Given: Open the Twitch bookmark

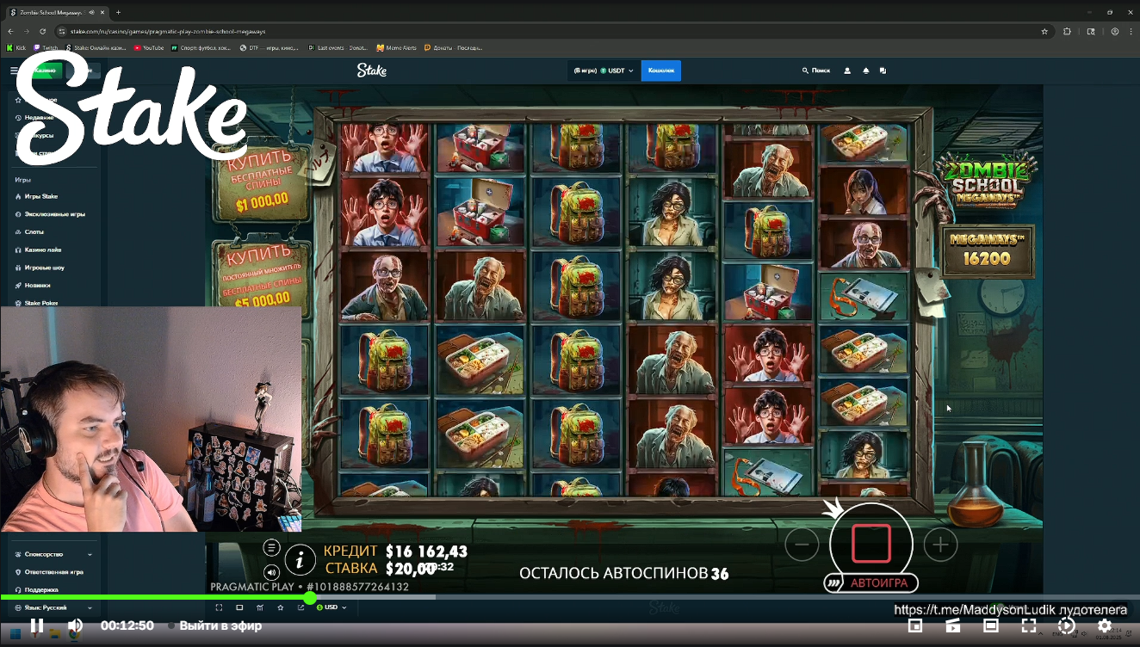Looking at the screenshot, I should tap(46, 48).
